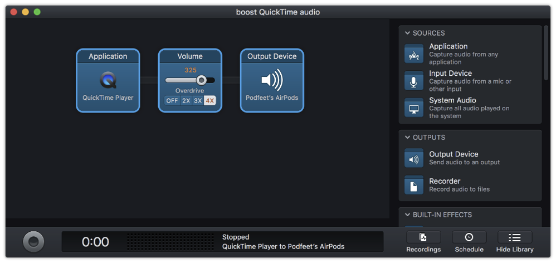Click the QuickTime Player icon in Application block
The height and width of the screenshot is (263, 556).
(108, 81)
